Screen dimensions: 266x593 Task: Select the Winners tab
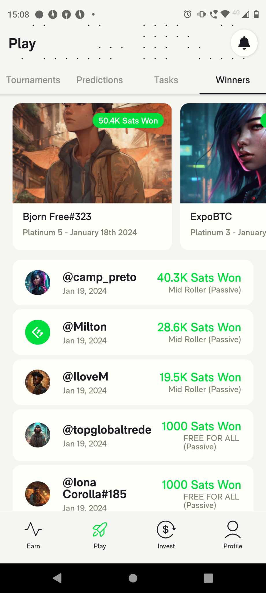point(233,80)
